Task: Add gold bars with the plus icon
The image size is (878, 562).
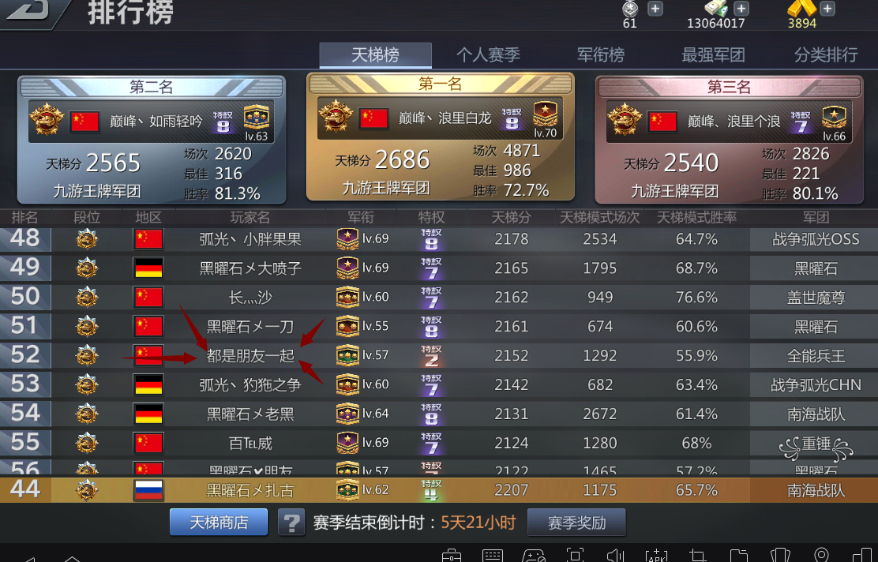Action: click(x=827, y=9)
